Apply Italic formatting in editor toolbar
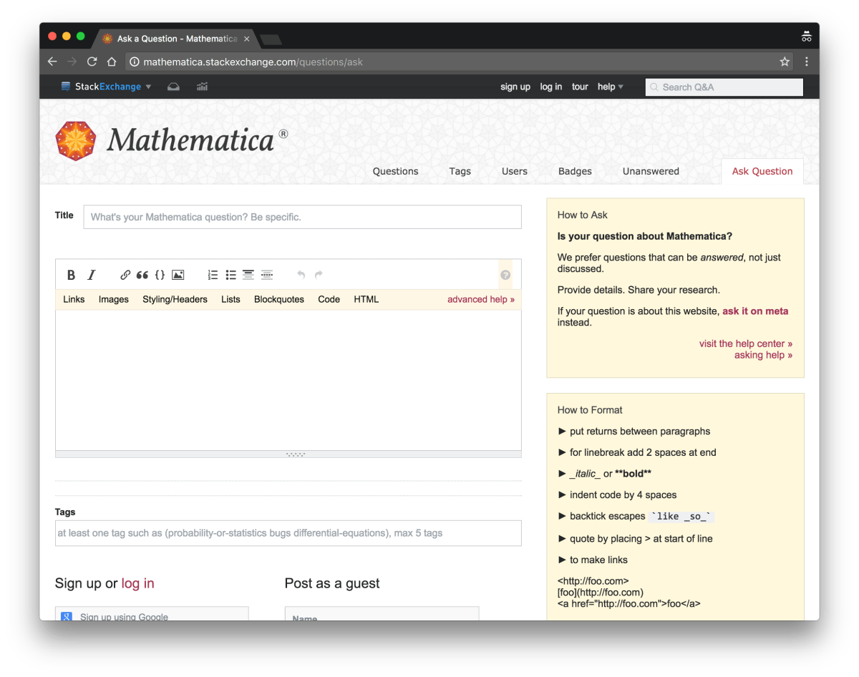 coord(91,275)
